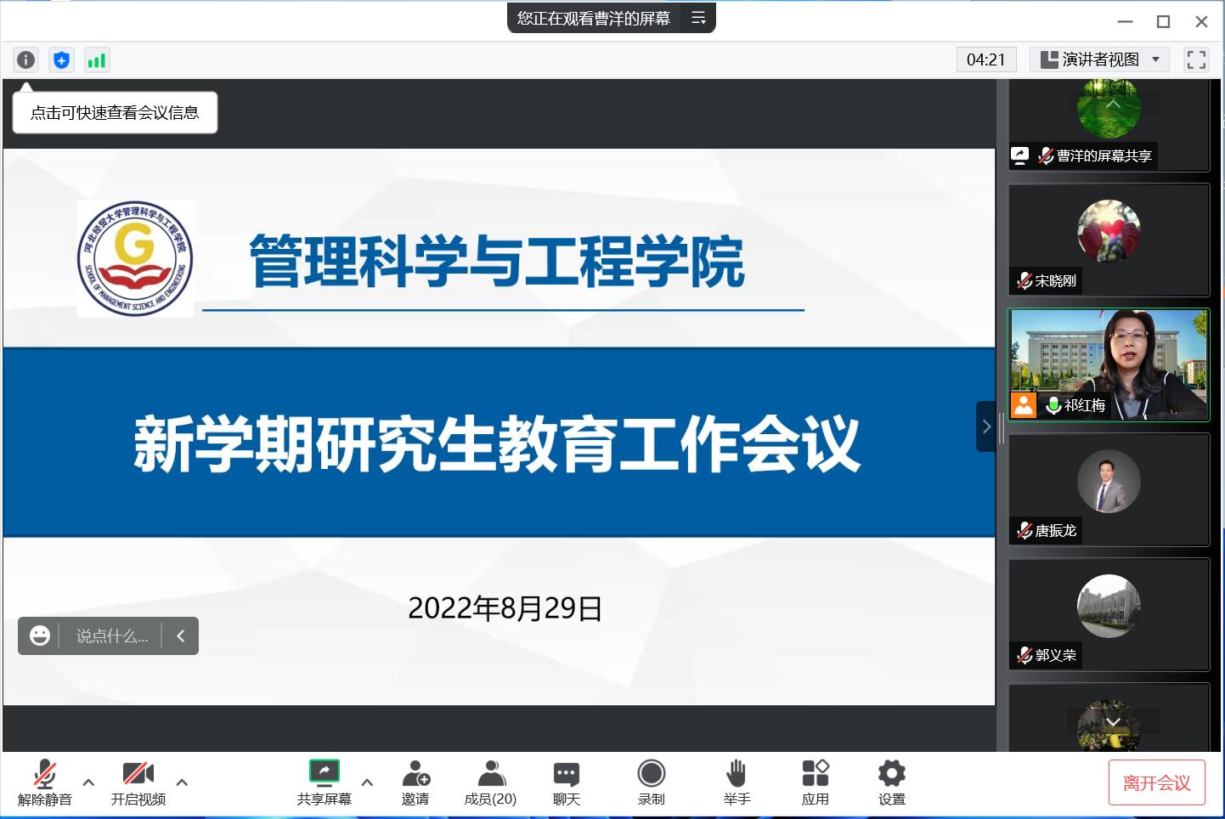Expand video options arrow beside camera

[x=182, y=782]
